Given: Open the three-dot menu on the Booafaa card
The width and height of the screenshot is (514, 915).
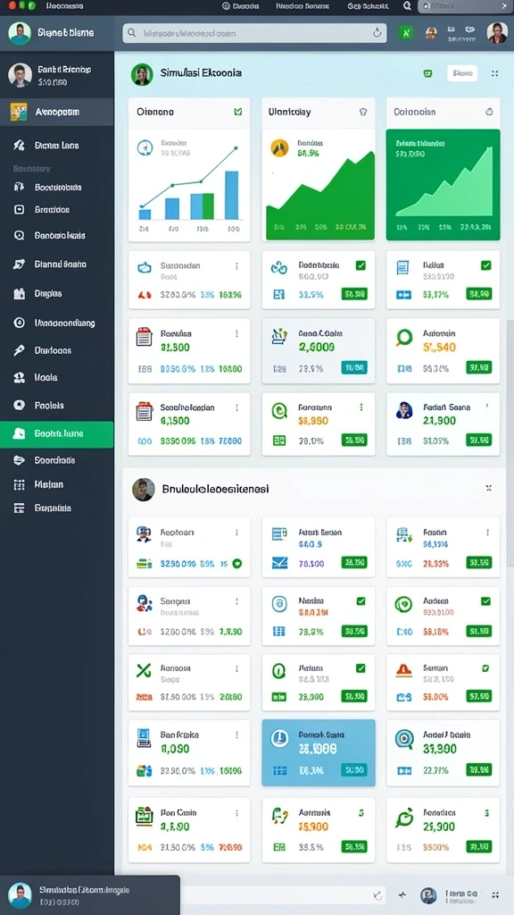Looking at the screenshot, I should (x=236, y=334).
